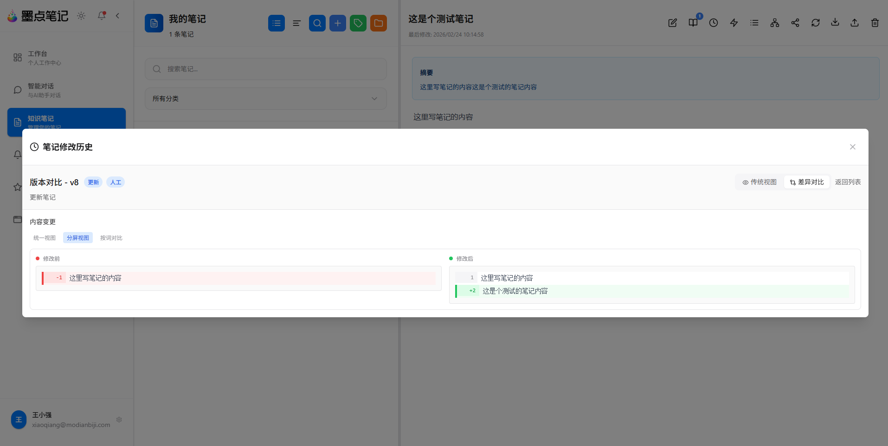
Task: Switch to 传统视图 view mode
Action: tap(759, 182)
